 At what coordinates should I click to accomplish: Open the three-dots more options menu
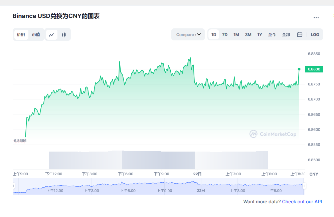pyautogui.click(x=316, y=18)
